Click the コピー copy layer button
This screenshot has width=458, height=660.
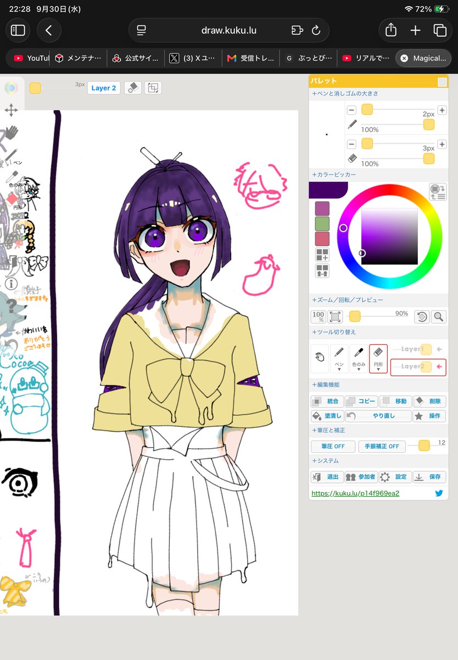tap(361, 401)
